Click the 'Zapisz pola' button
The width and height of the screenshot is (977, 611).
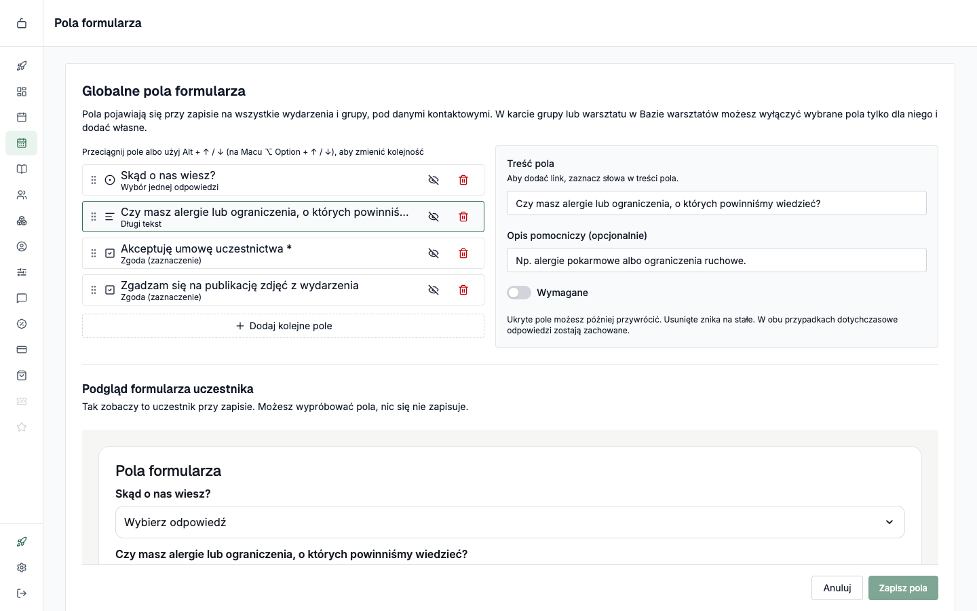[x=903, y=588]
